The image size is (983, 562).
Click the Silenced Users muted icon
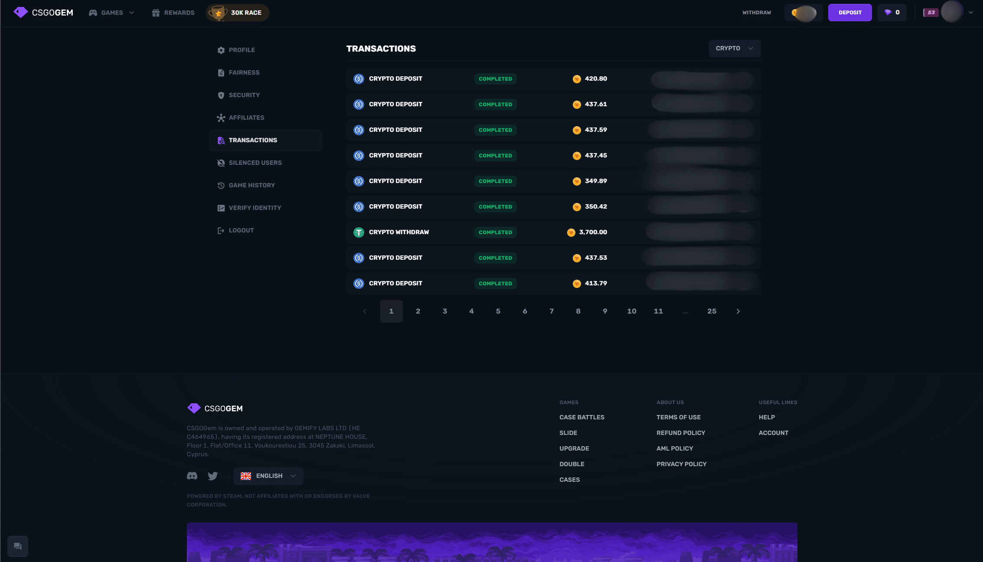(x=221, y=163)
